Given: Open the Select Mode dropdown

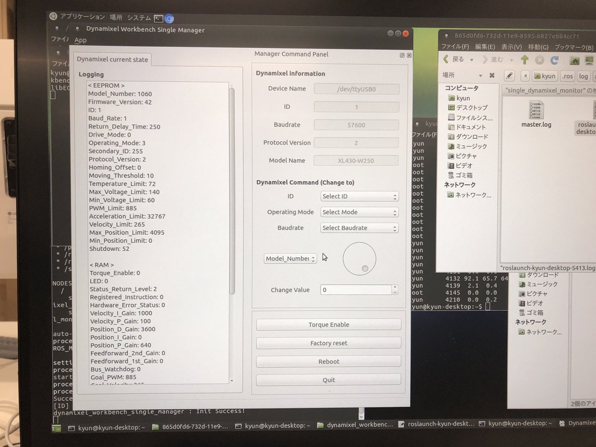Looking at the screenshot, I should 360,212.
